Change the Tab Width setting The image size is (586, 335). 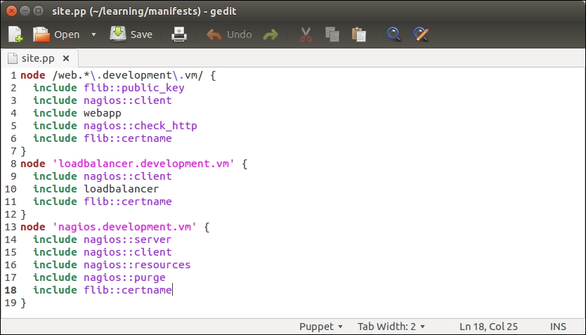point(391,327)
